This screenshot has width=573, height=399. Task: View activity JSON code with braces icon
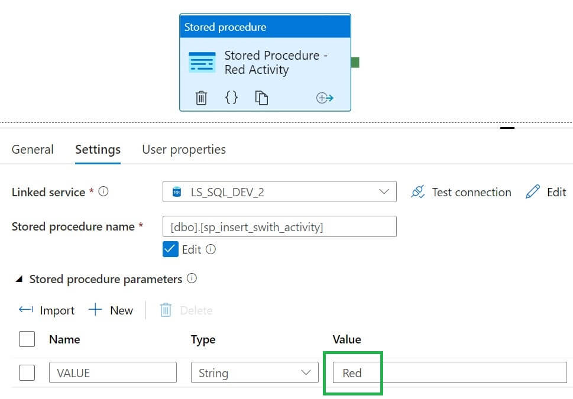tap(232, 98)
